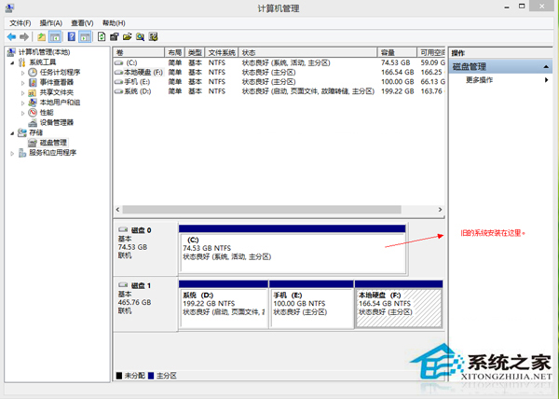
Task: Click the volume list horizontal scrollbar thumb
Action: [262, 210]
